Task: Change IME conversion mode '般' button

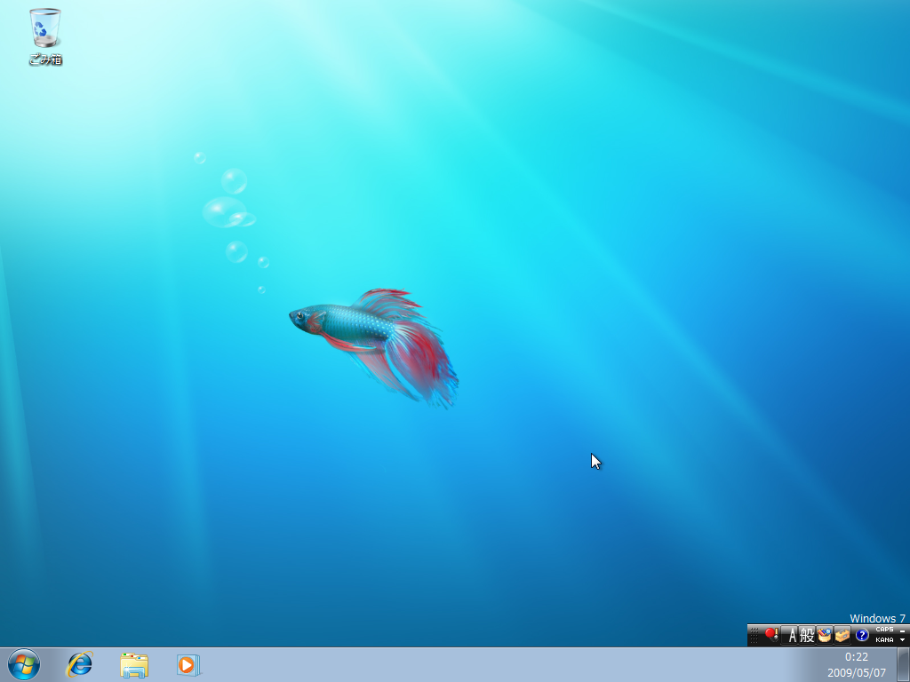Action: 807,636
